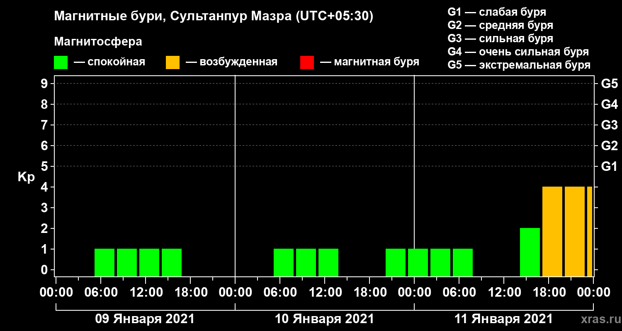
Task: Click the '— магнитная буря' legend label
Action: tap(370, 62)
